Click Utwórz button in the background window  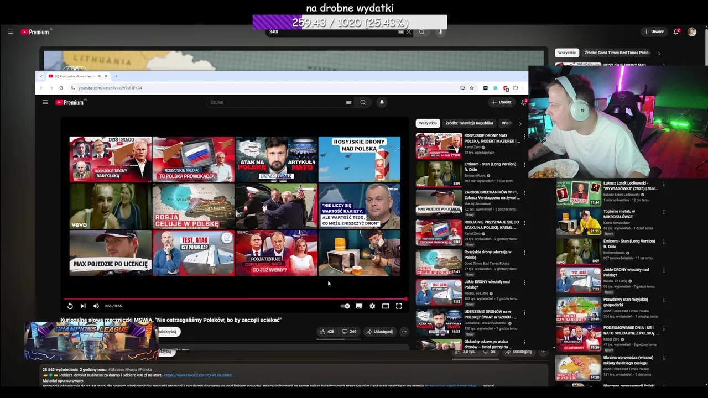coord(654,32)
